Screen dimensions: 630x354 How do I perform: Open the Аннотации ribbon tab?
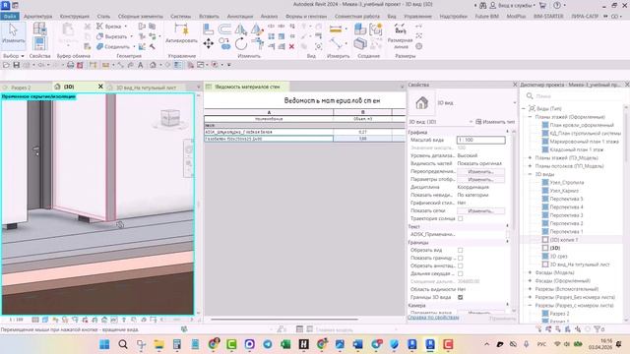(240, 17)
